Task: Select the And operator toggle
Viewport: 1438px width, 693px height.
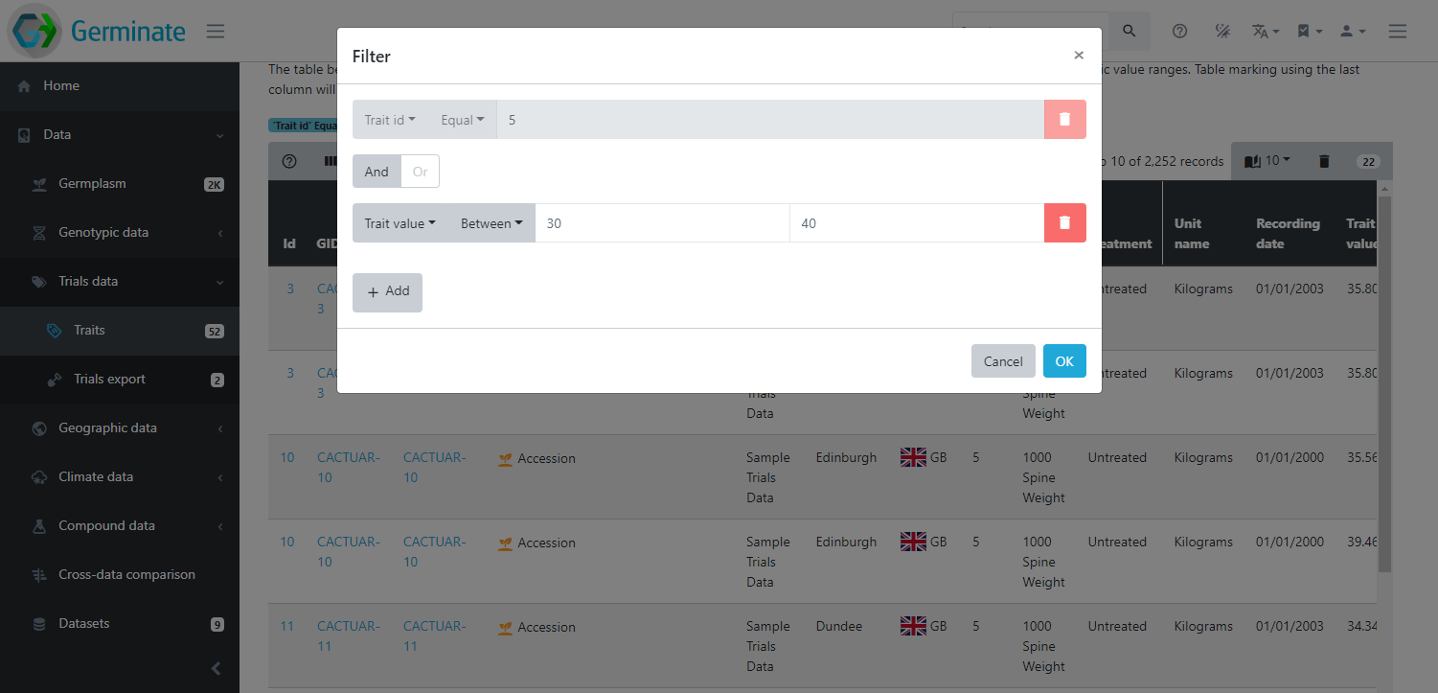Action: (377, 172)
